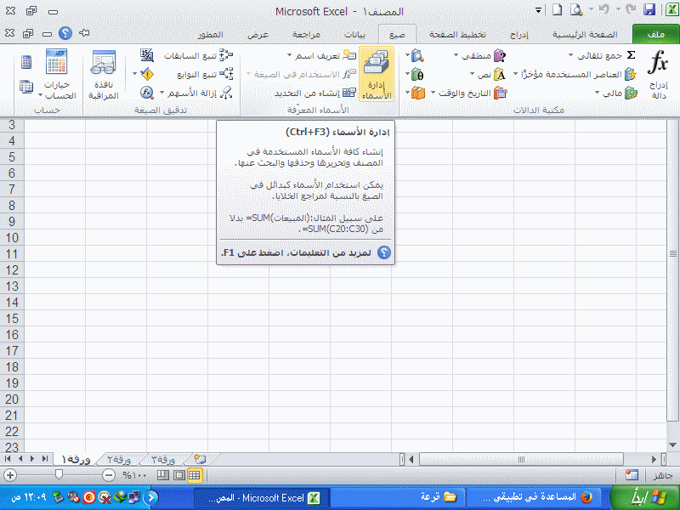Open the منطقي (Logical) functions dropdown
680x510 pixels.
pos(479,55)
